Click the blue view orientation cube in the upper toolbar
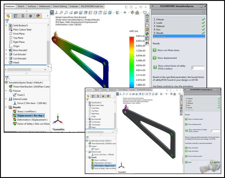 (52, 13)
